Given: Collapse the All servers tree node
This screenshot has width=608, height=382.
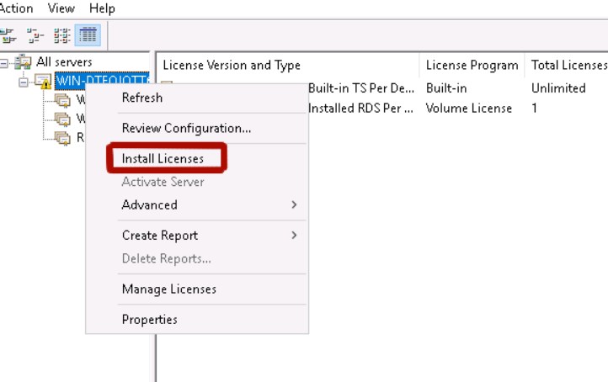Looking at the screenshot, I should [4, 63].
